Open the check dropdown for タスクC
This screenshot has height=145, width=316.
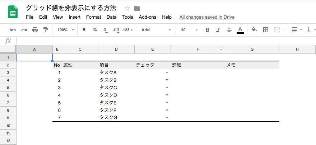[x=167, y=88]
